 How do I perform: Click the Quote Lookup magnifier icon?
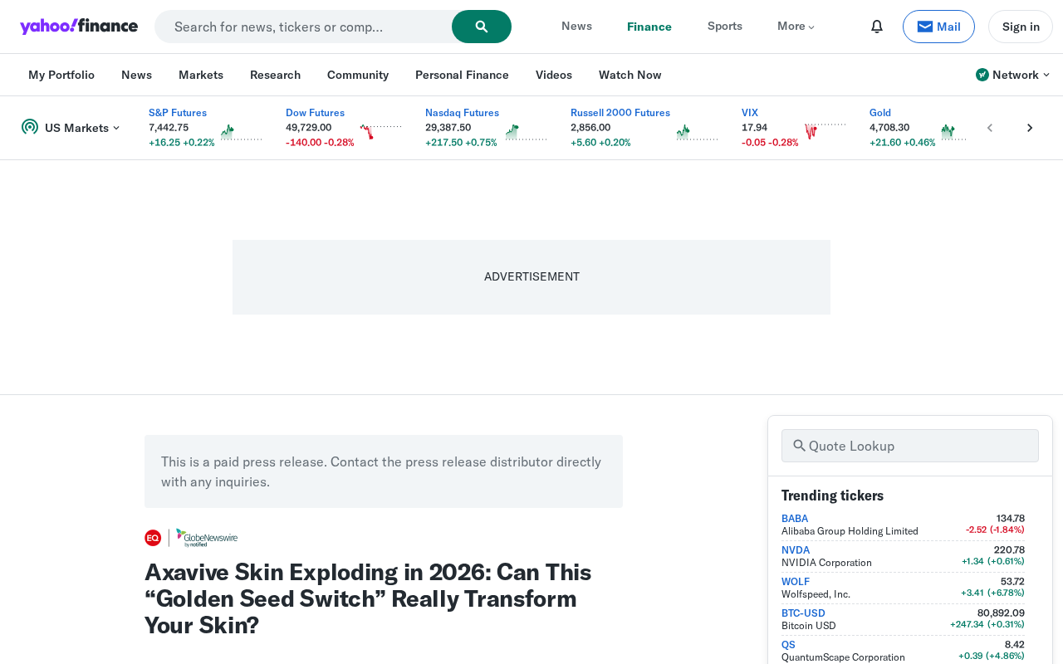(x=799, y=446)
